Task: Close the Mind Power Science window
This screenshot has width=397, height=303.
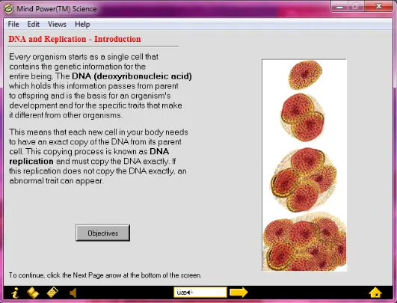Action: pyautogui.click(x=378, y=6)
